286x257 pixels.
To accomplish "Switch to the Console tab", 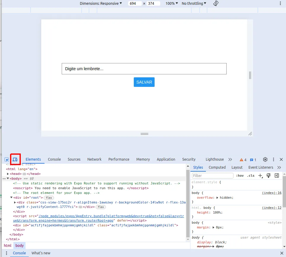I will point(54,159).
